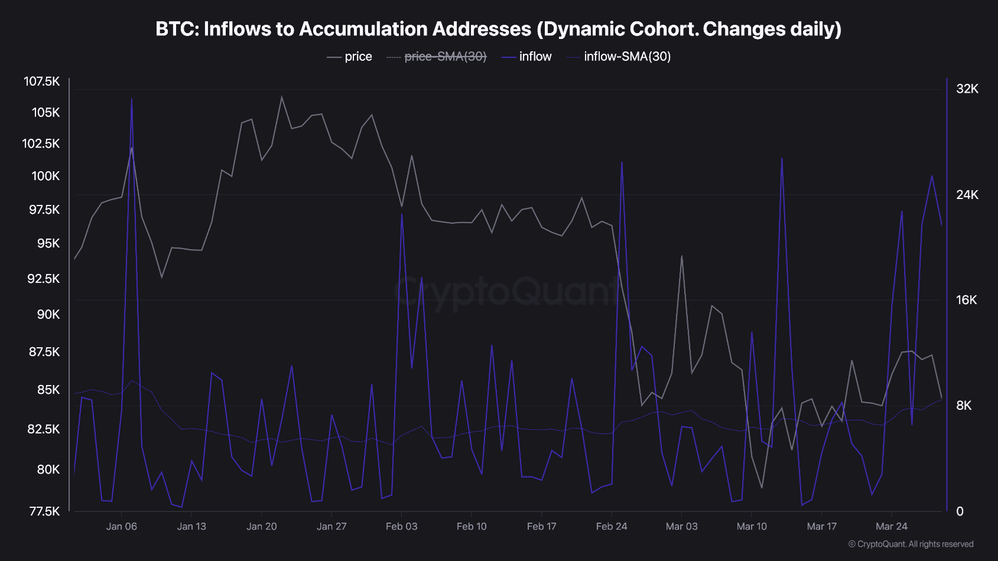Click the 24K inflow axis label
This screenshot has height=561, width=998.
coord(967,194)
